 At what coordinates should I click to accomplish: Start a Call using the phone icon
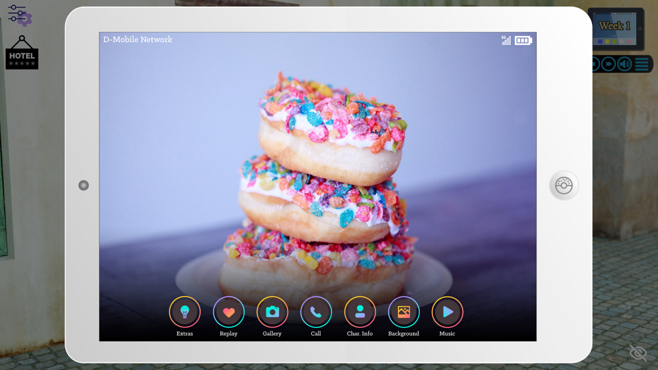coord(316,312)
